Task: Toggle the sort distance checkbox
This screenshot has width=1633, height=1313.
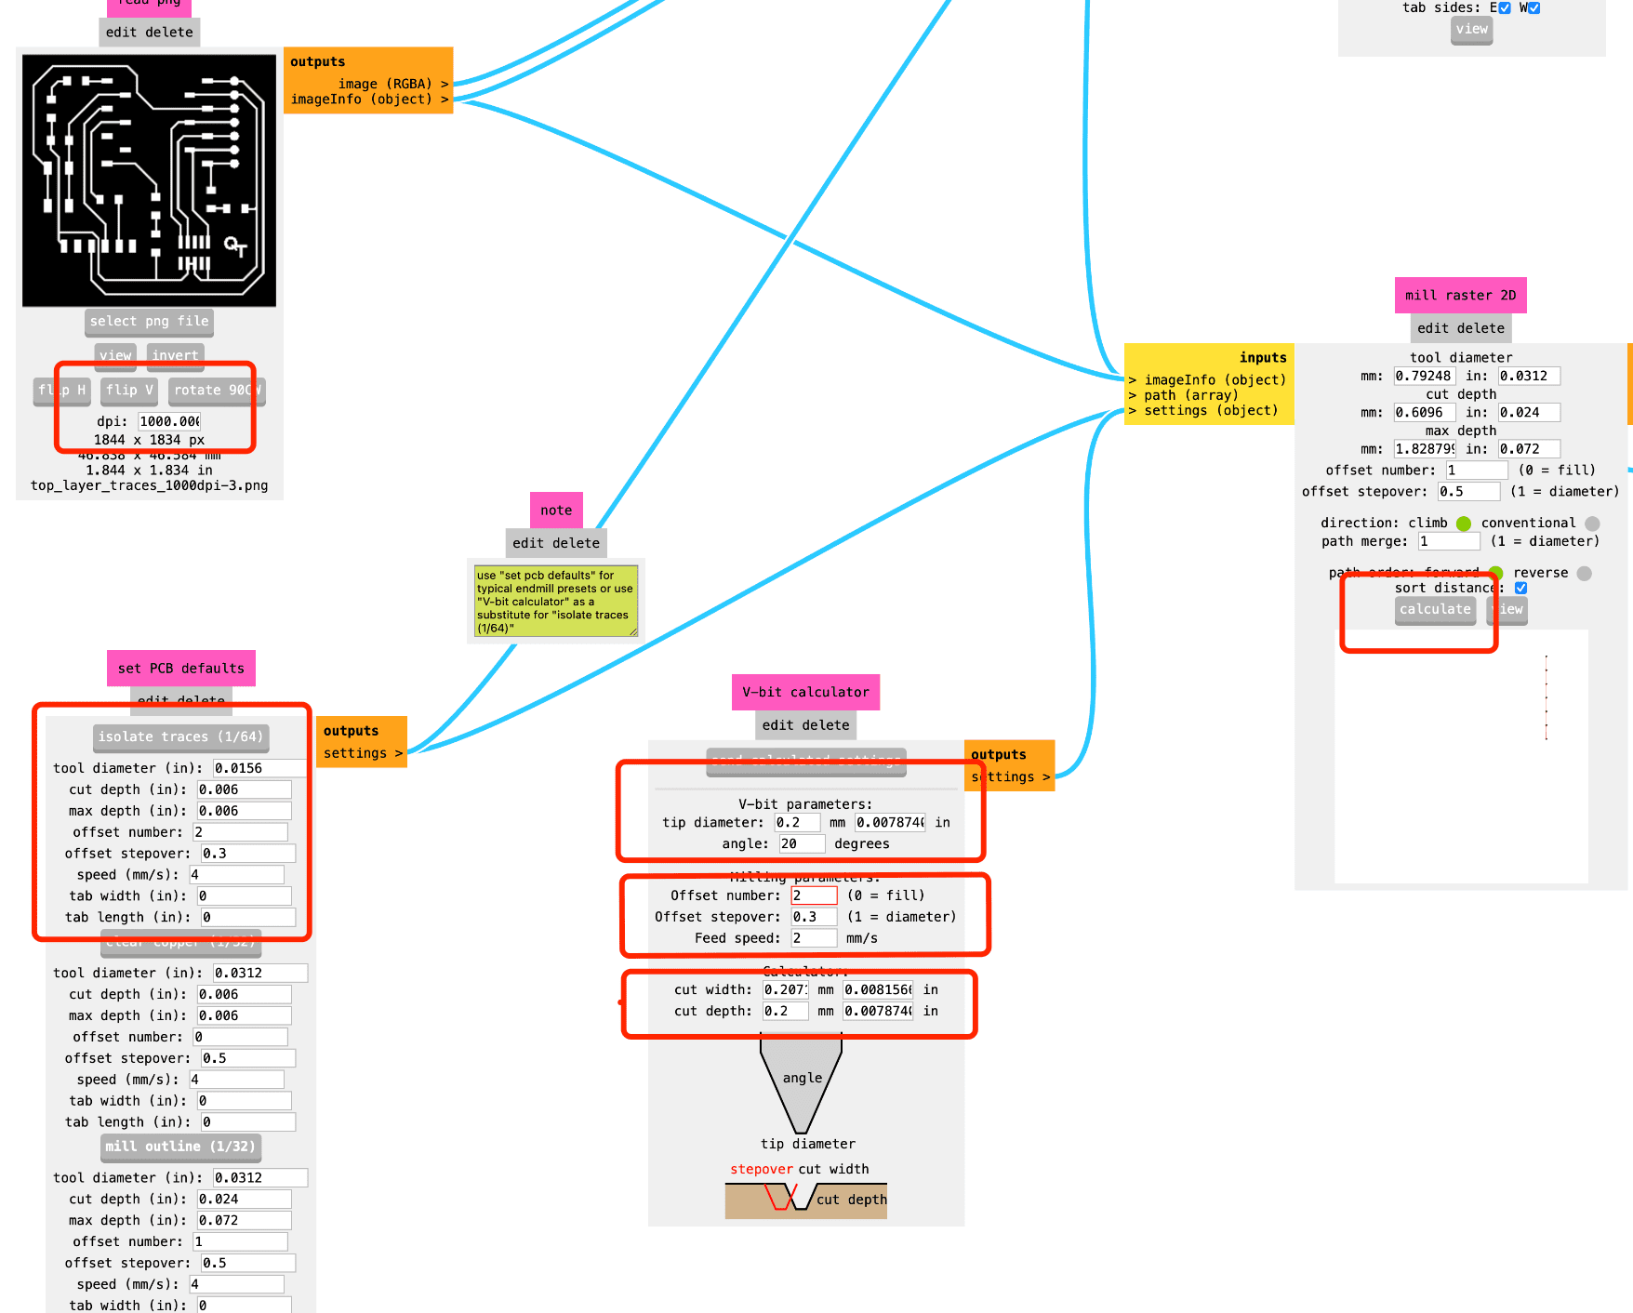Action: [1520, 589]
